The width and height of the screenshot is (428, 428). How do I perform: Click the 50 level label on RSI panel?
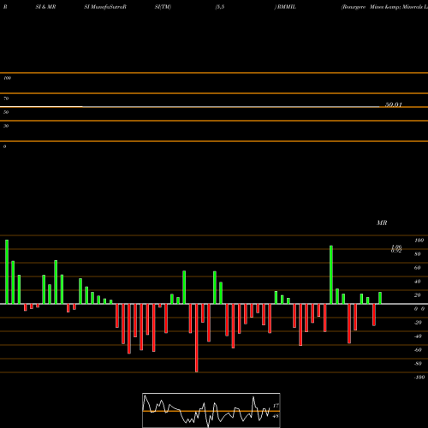(x=6, y=112)
